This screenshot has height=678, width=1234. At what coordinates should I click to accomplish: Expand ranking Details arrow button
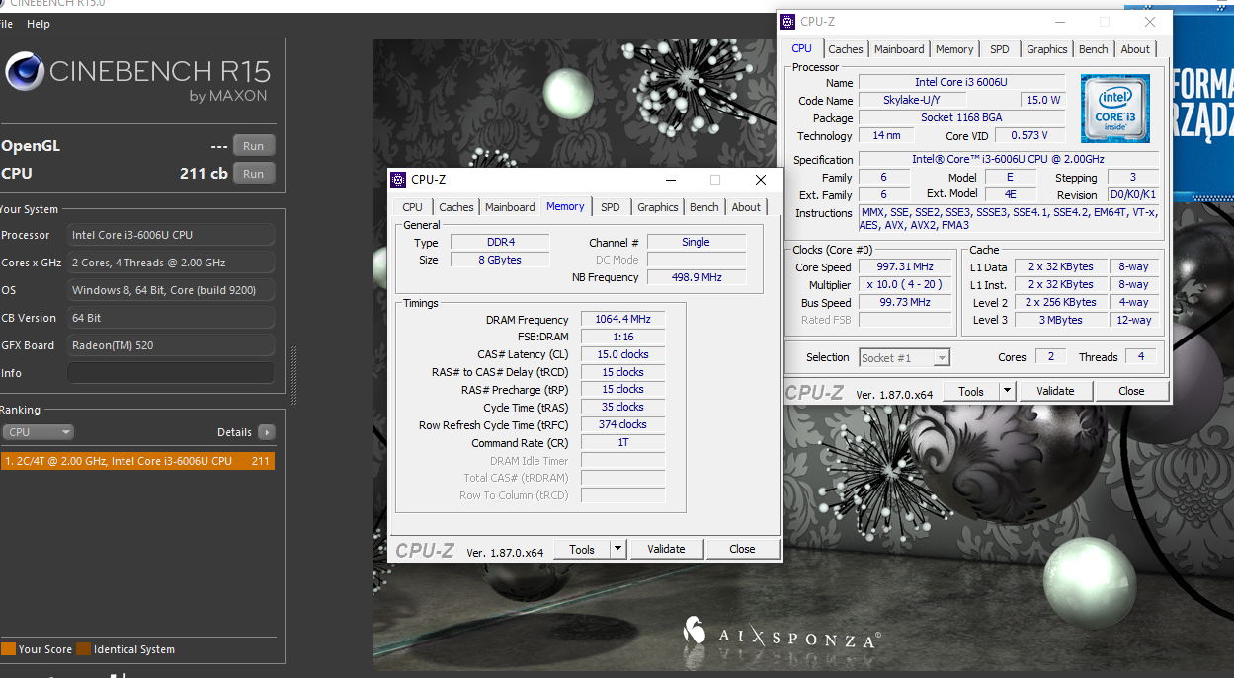click(266, 432)
